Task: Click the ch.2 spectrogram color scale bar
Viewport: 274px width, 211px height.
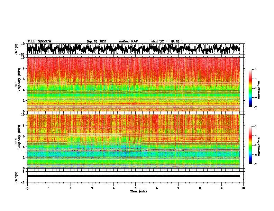Action: pos(250,145)
